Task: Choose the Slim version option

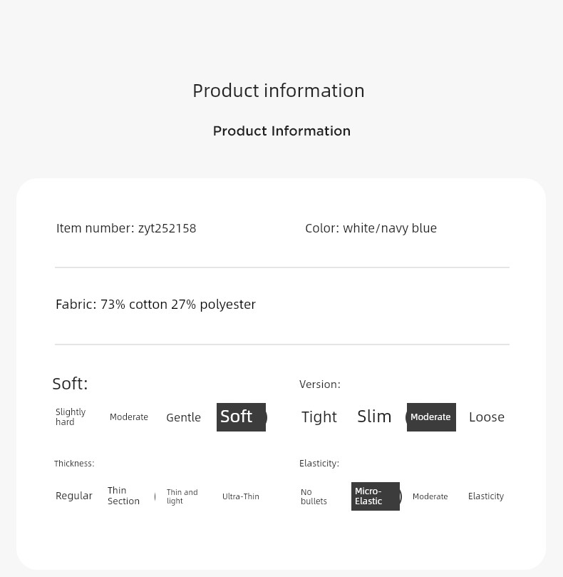Action: [374, 417]
